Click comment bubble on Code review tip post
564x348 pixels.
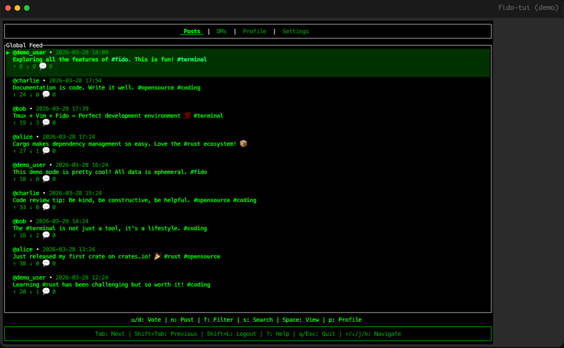coord(46,206)
